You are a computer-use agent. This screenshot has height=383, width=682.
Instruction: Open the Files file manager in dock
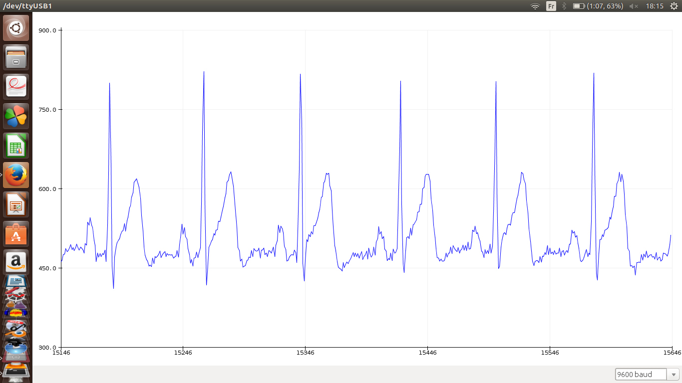pyautogui.click(x=16, y=57)
